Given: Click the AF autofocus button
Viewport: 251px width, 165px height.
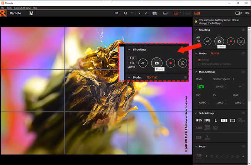Looking at the screenshot, I should tap(207, 40).
